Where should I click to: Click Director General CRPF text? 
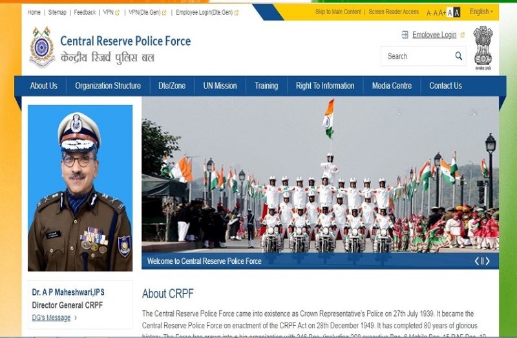tap(67, 305)
